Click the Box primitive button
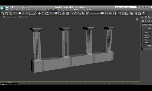Viewport: 152px width, 91px height. click(147, 33)
